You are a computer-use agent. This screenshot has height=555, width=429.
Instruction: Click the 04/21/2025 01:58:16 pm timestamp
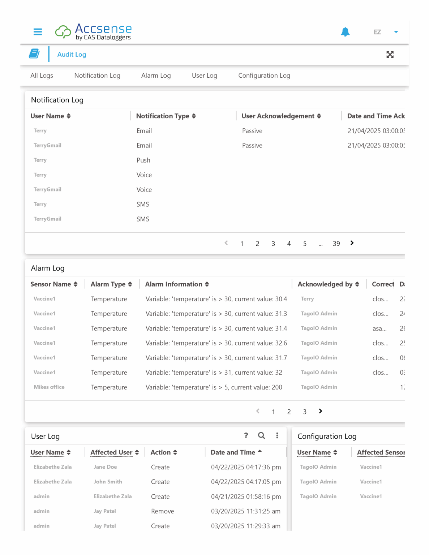pyautogui.click(x=245, y=496)
